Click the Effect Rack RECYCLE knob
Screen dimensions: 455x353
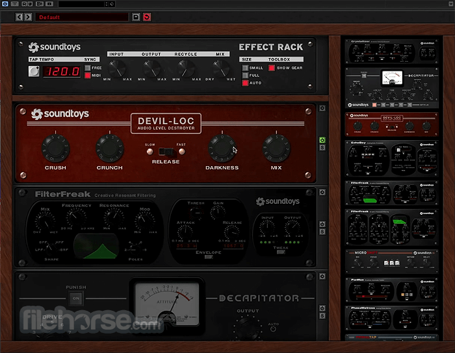[x=186, y=68]
